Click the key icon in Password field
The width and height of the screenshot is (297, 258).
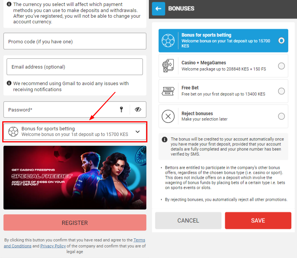click(121, 110)
